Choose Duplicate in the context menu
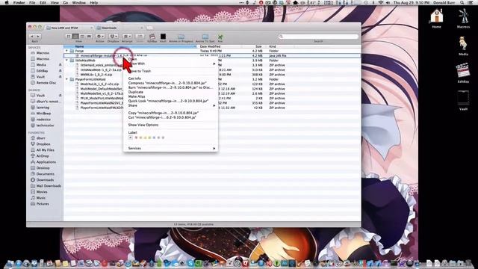 (170, 92)
